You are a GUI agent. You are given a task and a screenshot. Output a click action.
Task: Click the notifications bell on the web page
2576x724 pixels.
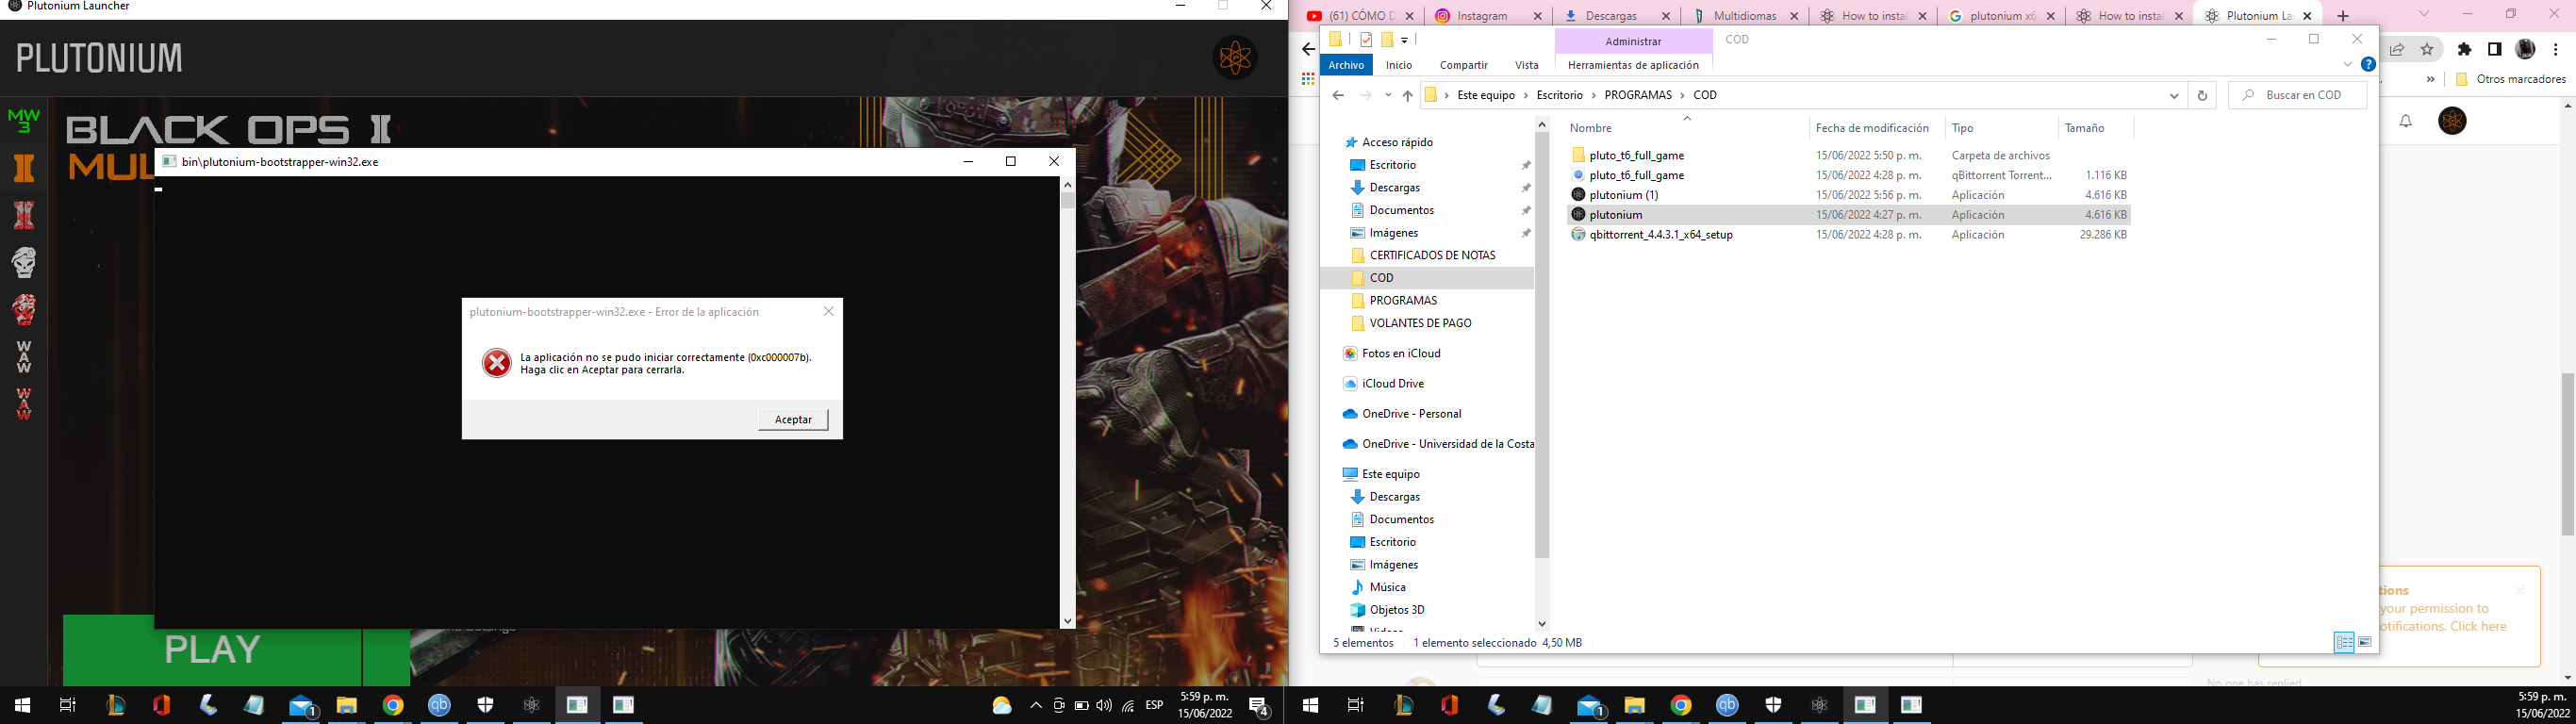2406,121
